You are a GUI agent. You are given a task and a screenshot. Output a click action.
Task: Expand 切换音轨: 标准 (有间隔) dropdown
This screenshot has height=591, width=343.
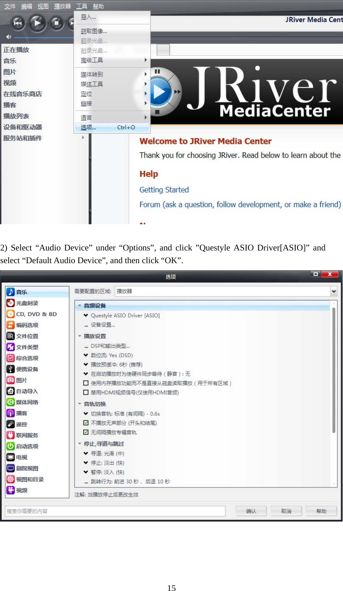[86, 414]
